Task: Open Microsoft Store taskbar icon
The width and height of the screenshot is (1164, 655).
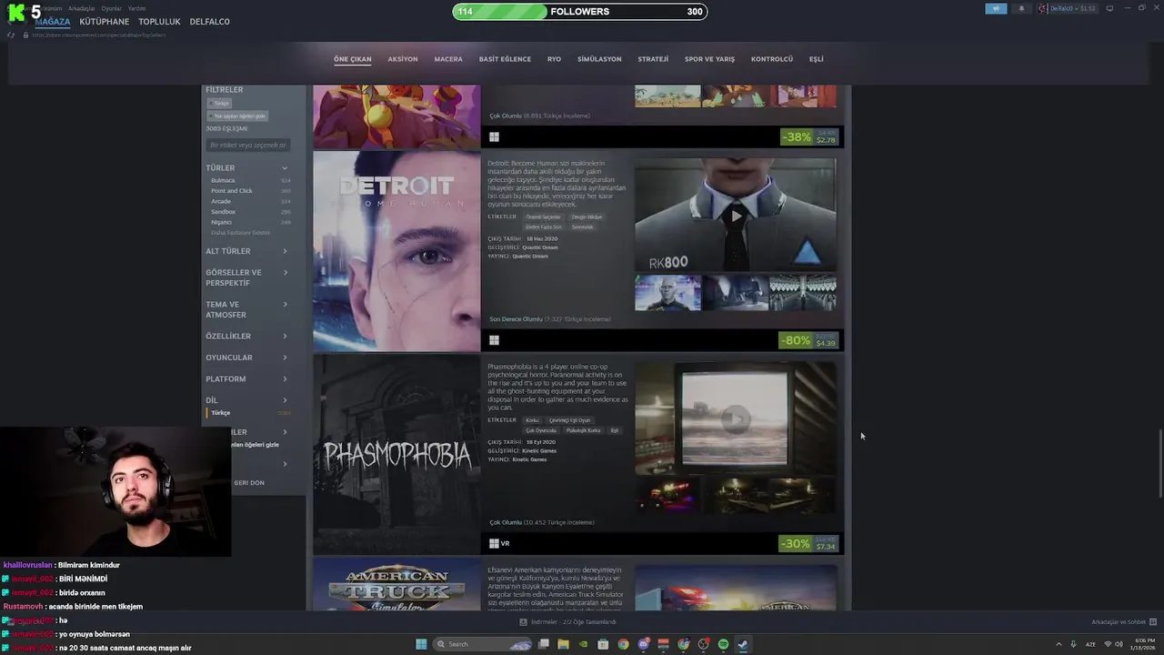Action: (x=603, y=644)
